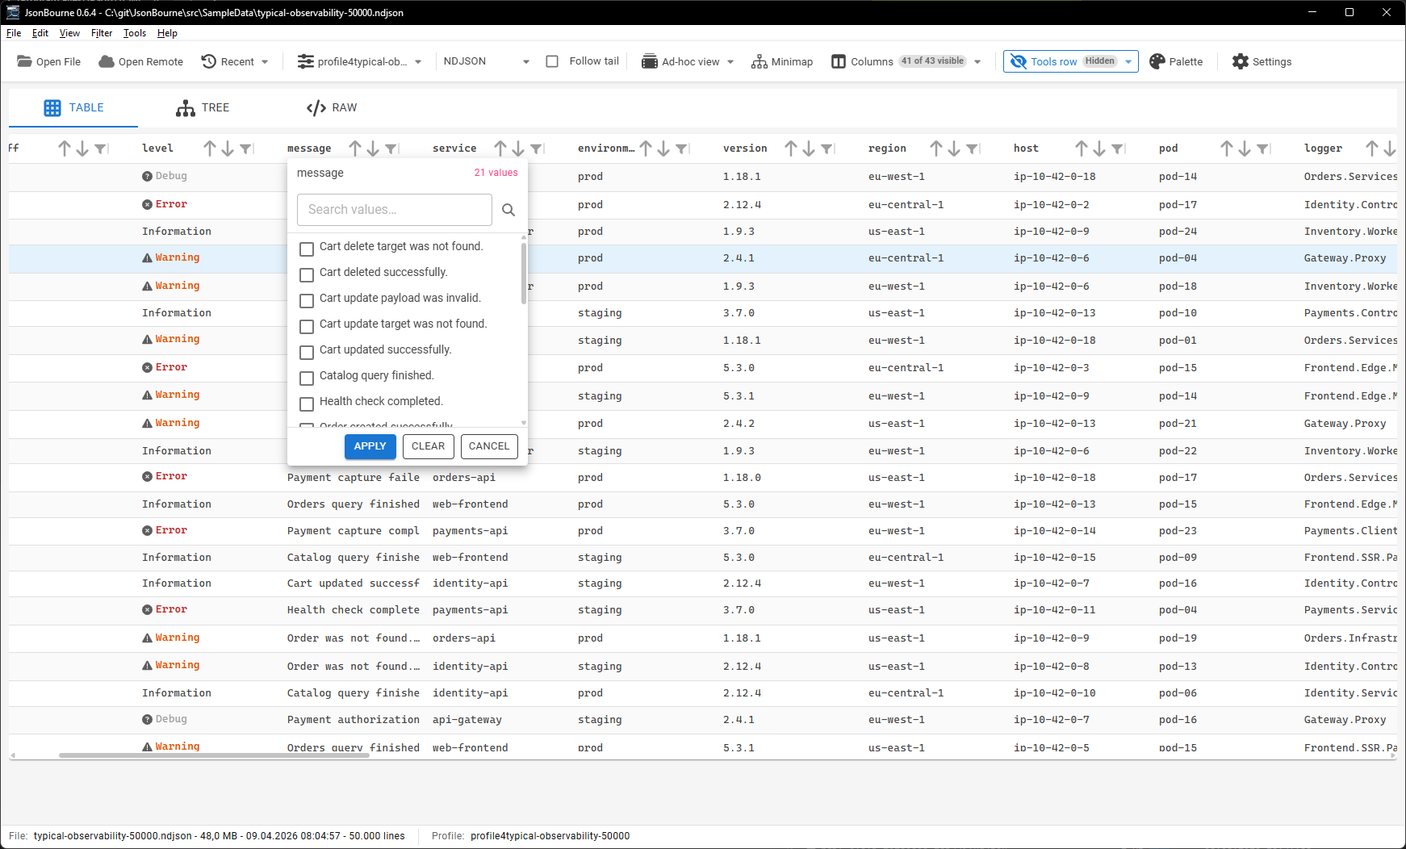Sort version column descending
Screen dimensions: 1406x849
click(x=809, y=148)
